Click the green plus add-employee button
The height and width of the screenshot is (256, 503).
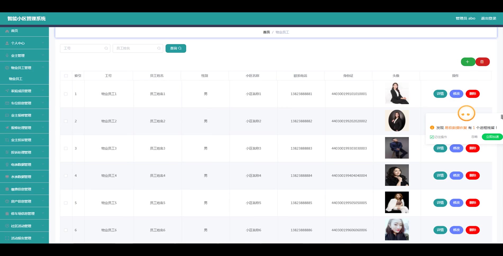tap(468, 62)
